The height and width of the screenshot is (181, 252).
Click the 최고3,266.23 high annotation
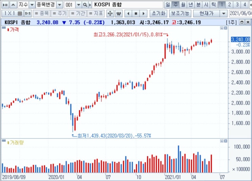click(x=128, y=34)
